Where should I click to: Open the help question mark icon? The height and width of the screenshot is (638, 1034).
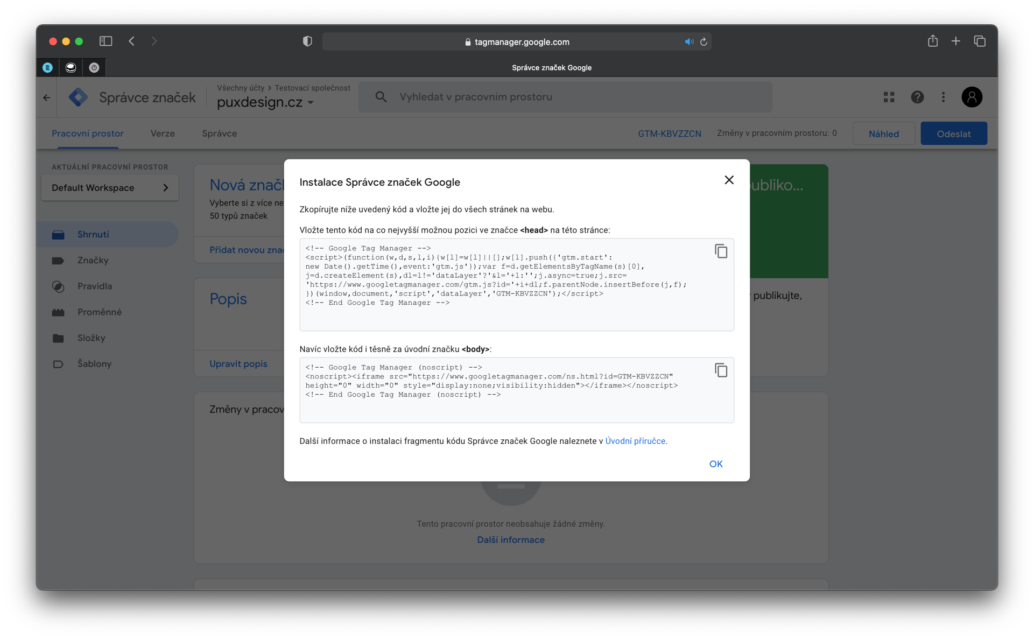pos(917,97)
